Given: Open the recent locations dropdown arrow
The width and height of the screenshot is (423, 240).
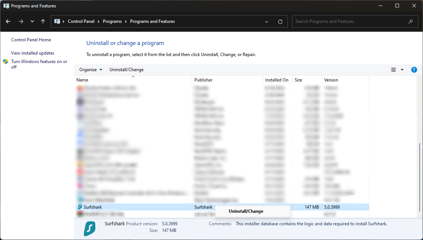Looking at the screenshot, I should coord(32,21).
